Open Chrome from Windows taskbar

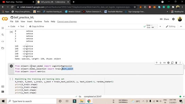point(89,101)
